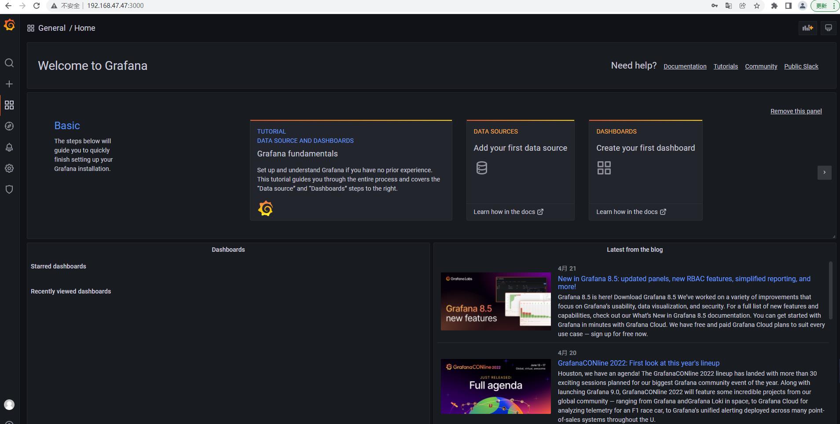
Task: Click the Basic heading text
Action: [67, 126]
